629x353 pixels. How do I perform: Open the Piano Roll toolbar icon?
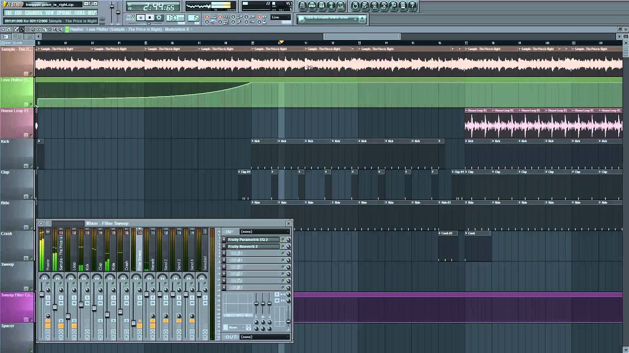(321, 6)
